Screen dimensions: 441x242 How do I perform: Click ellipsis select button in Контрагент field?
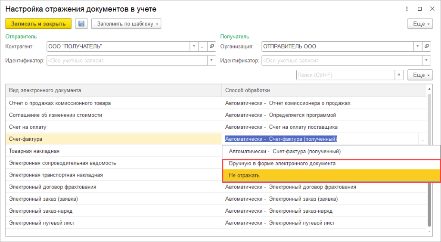pos(203,47)
